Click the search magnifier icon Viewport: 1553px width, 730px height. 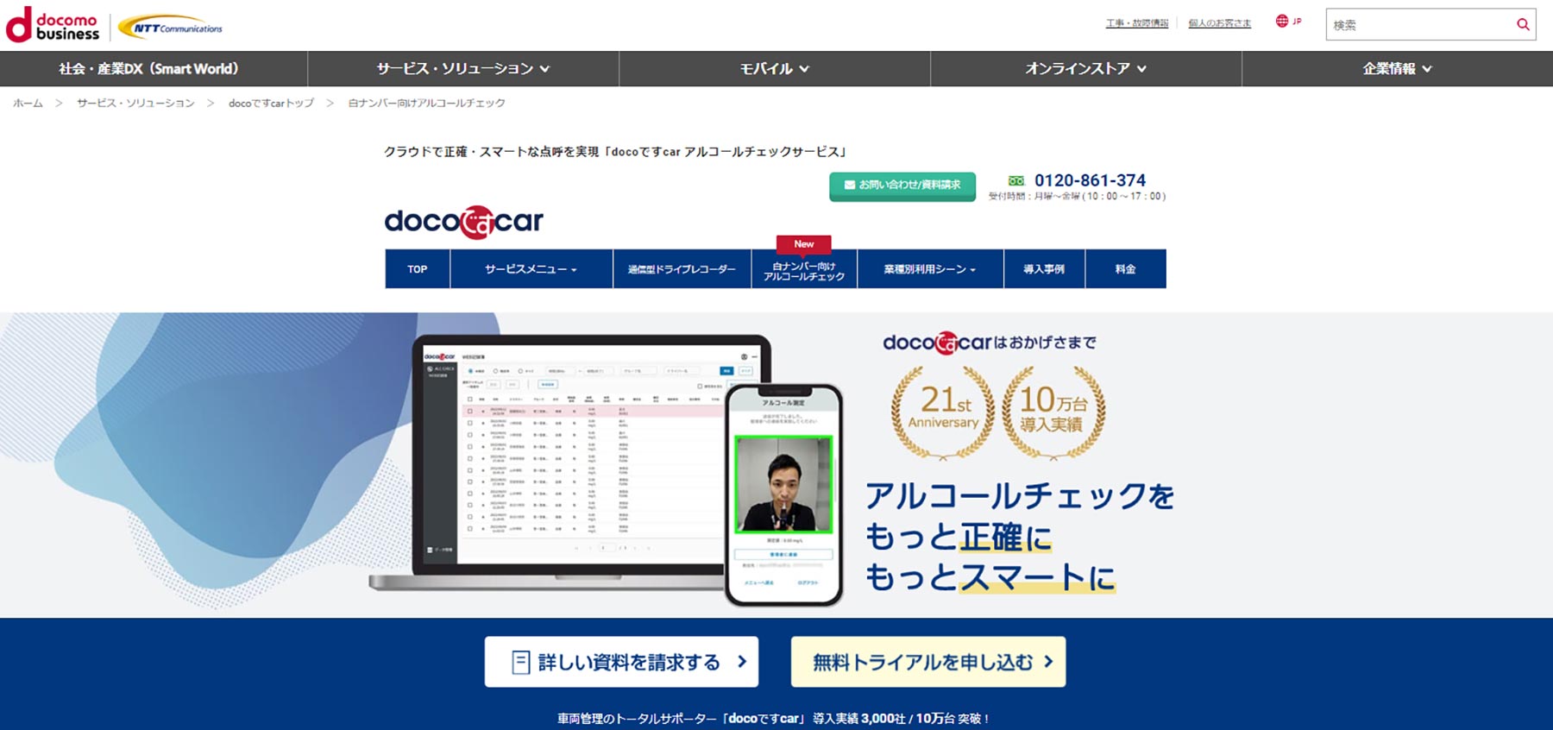pos(1523,24)
